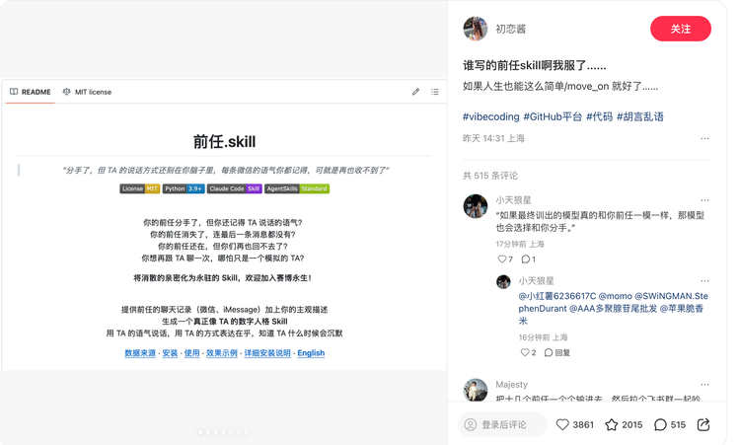The height and width of the screenshot is (445, 740).
Task: Favorite the post with star icon 2015
Action: pyautogui.click(x=612, y=424)
